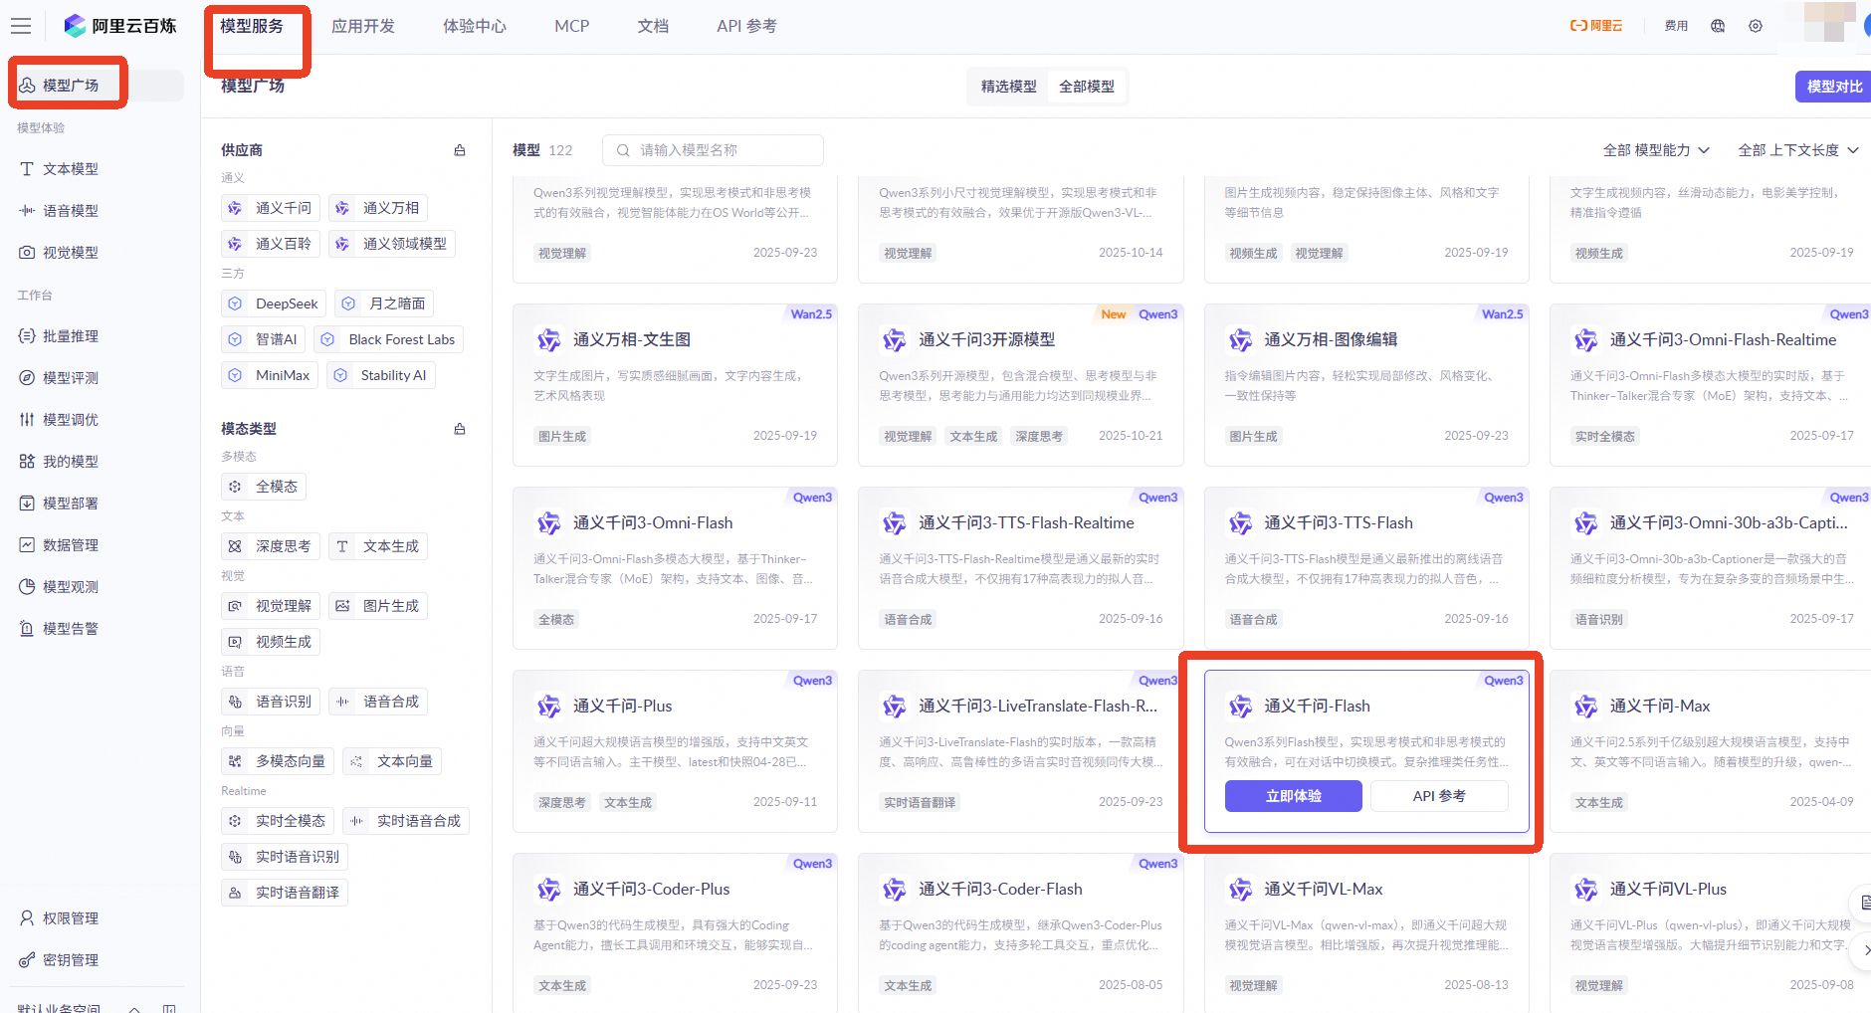Image resolution: width=1871 pixels, height=1013 pixels.
Task: Enable the 实时全模态 filter chip
Action: click(278, 821)
